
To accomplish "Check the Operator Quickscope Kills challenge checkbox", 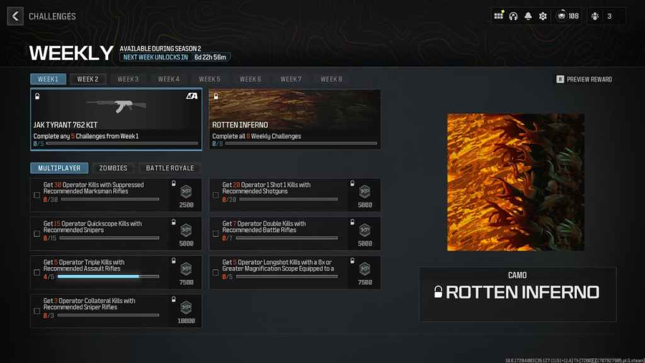I will 37,234.
